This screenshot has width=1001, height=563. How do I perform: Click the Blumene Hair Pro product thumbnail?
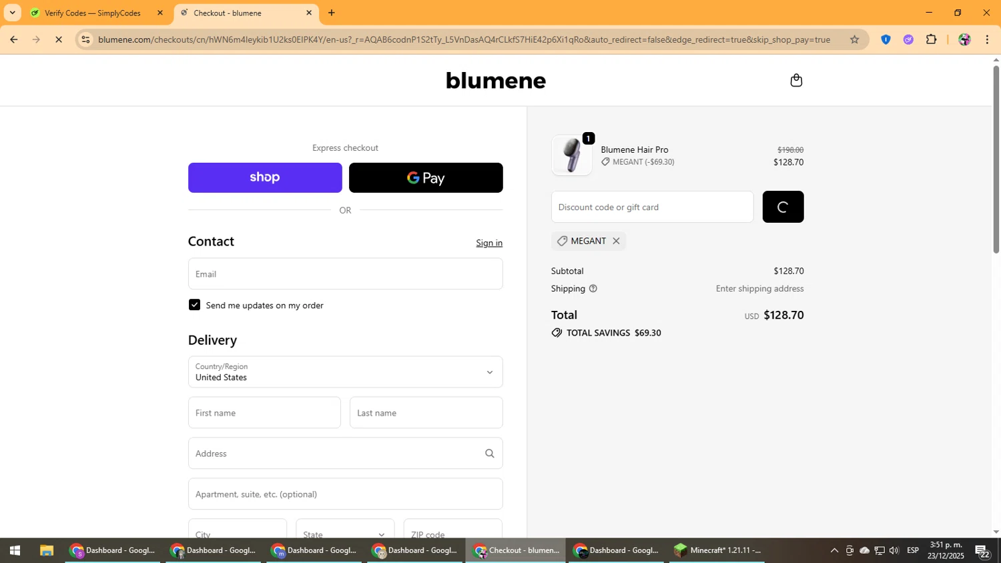pyautogui.click(x=572, y=155)
